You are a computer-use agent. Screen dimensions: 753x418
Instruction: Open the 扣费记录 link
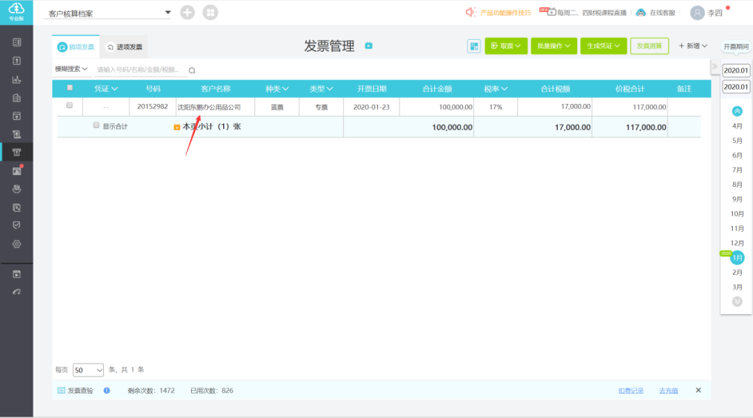click(630, 391)
